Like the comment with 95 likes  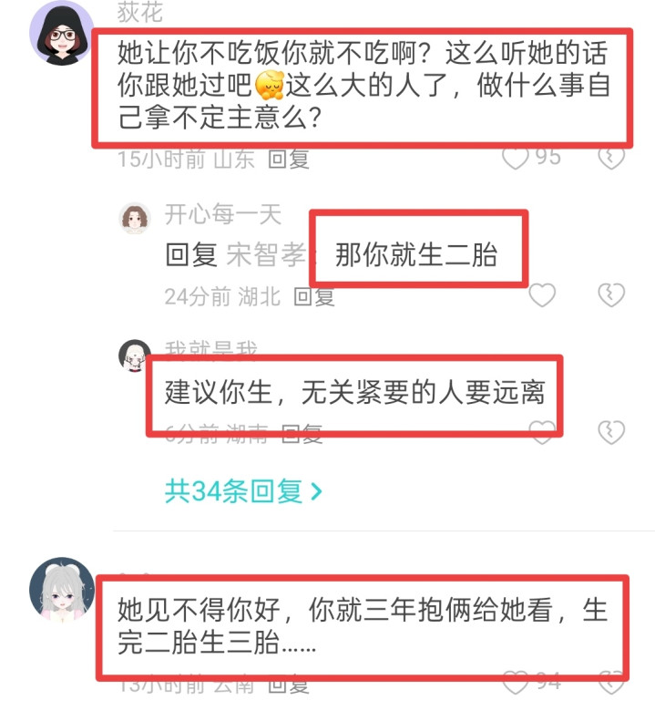click(516, 159)
